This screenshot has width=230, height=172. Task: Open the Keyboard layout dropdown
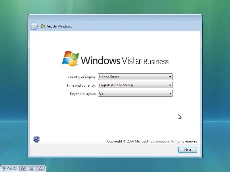[x=135, y=93]
